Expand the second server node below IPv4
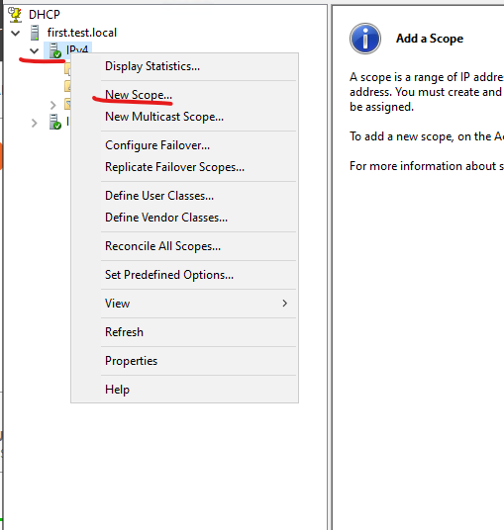504x530 pixels. click(35, 123)
